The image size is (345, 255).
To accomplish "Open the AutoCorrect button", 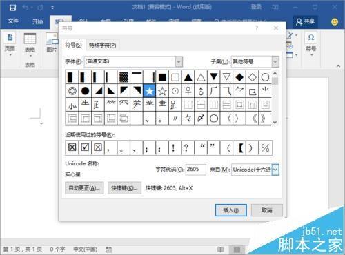I will pyautogui.click(x=84, y=188).
